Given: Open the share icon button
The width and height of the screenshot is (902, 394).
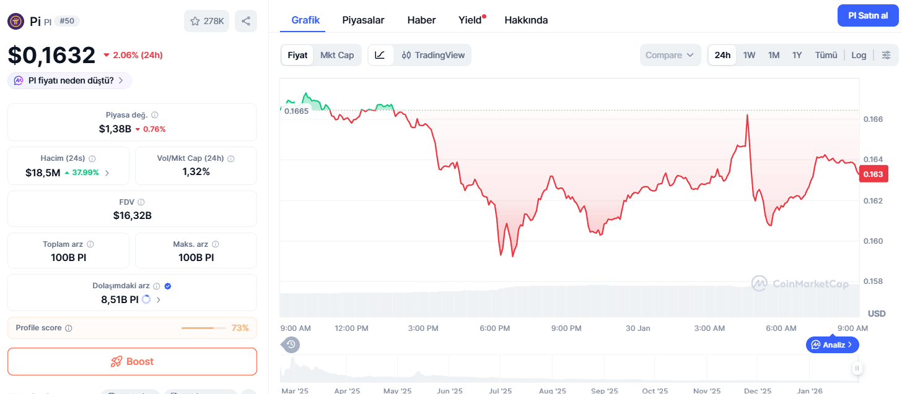Looking at the screenshot, I should (246, 21).
